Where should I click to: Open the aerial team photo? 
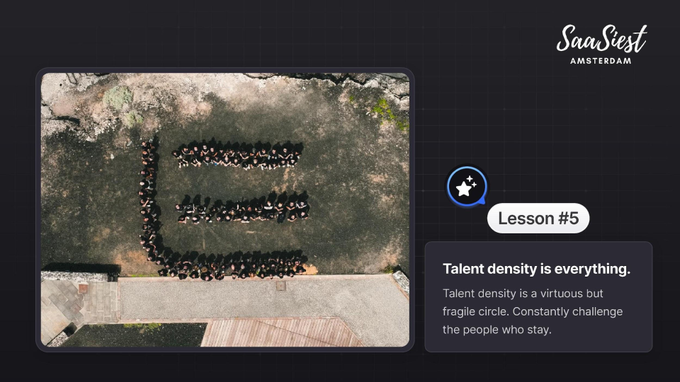coord(225,209)
